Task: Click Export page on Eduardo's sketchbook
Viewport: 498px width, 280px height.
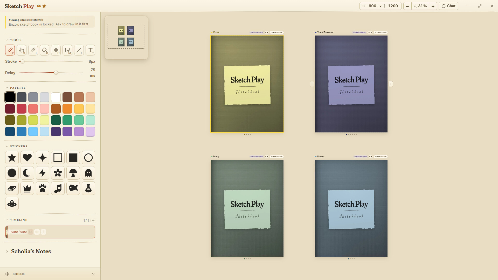Action: click(381, 32)
